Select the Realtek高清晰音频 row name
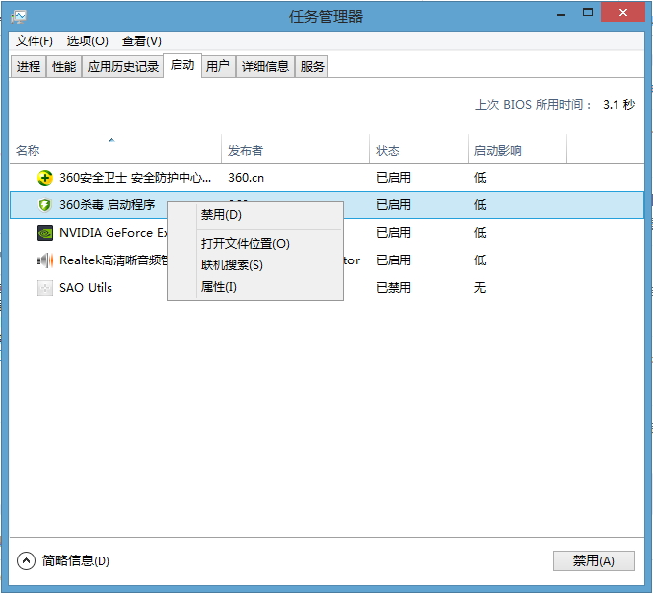Image resolution: width=653 pixels, height=594 pixels. [x=112, y=260]
